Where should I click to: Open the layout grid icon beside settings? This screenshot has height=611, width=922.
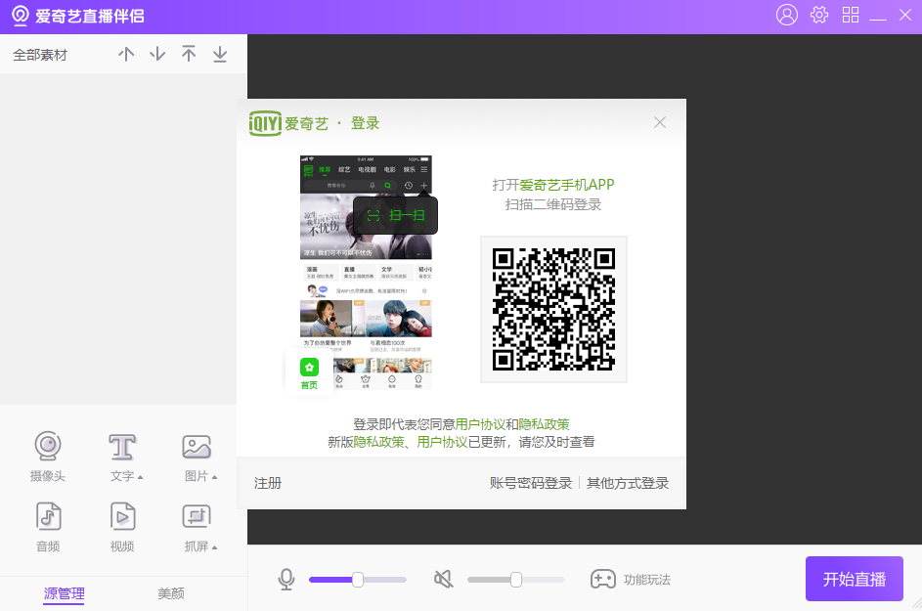click(x=851, y=15)
